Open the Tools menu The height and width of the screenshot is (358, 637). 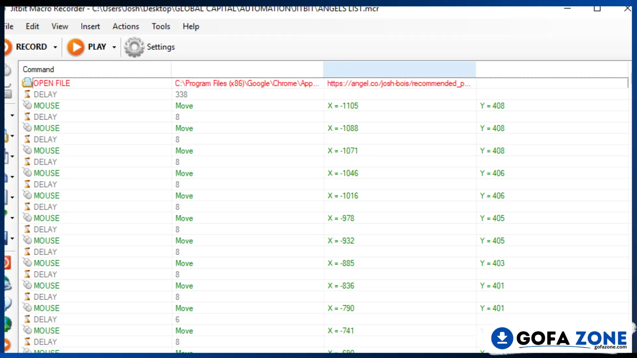coord(161,27)
